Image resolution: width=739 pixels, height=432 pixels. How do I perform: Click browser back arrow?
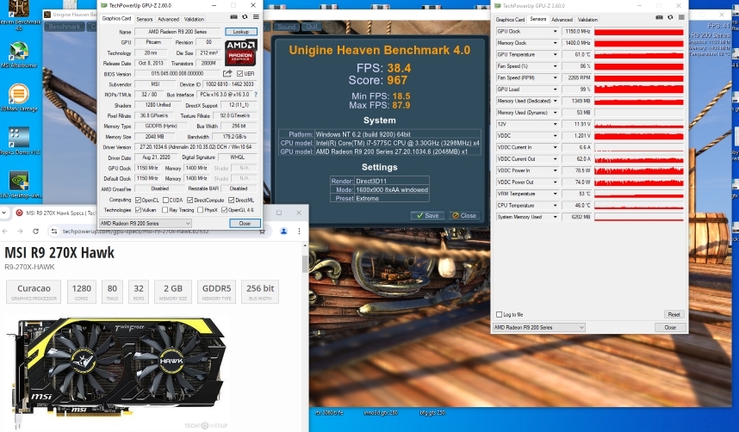(5, 231)
